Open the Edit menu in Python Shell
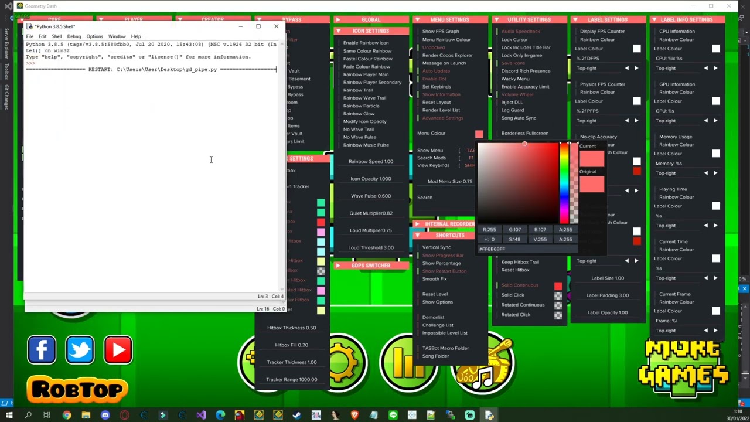Viewport: 750px width, 422px height. pyautogui.click(x=42, y=36)
